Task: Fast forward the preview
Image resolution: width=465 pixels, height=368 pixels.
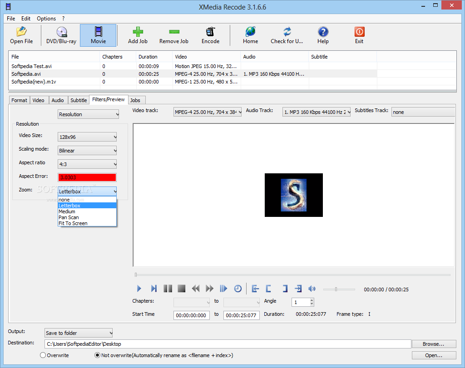Action: (209, 289)
